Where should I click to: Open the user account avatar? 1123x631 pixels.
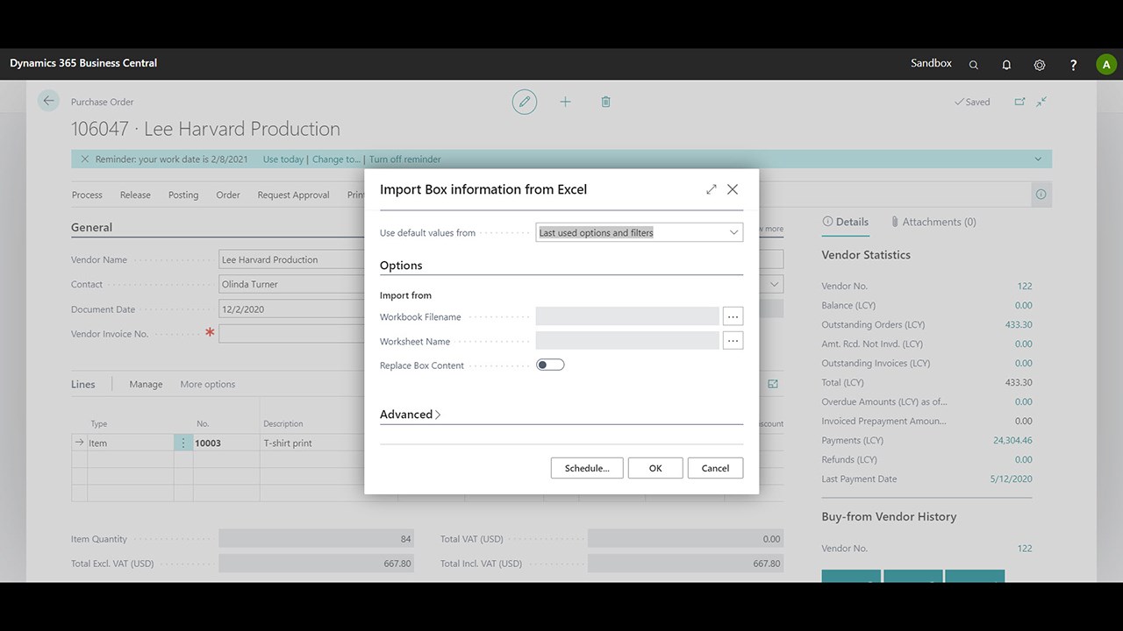(1106, 64)
